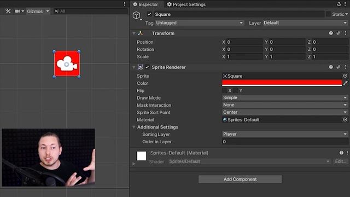Open Sprite Renderer presets icon

[x=339, y=67]
